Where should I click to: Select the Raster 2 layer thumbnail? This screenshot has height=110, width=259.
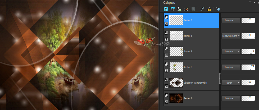coord(176,67)
